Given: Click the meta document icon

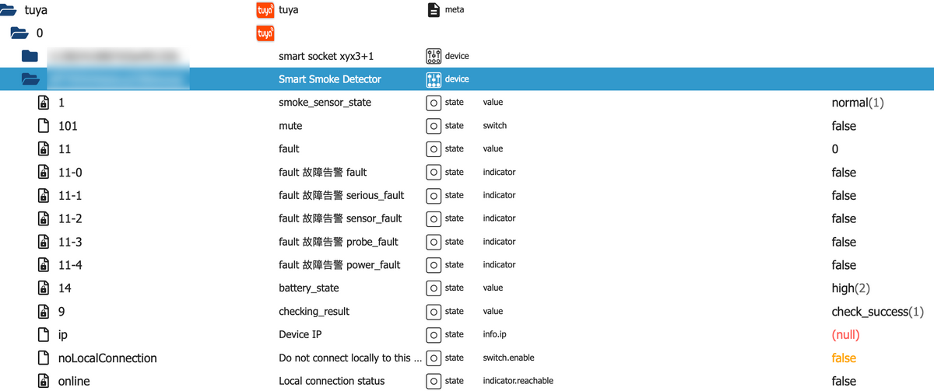Looking at the screenshot, I should click(434, 10).
